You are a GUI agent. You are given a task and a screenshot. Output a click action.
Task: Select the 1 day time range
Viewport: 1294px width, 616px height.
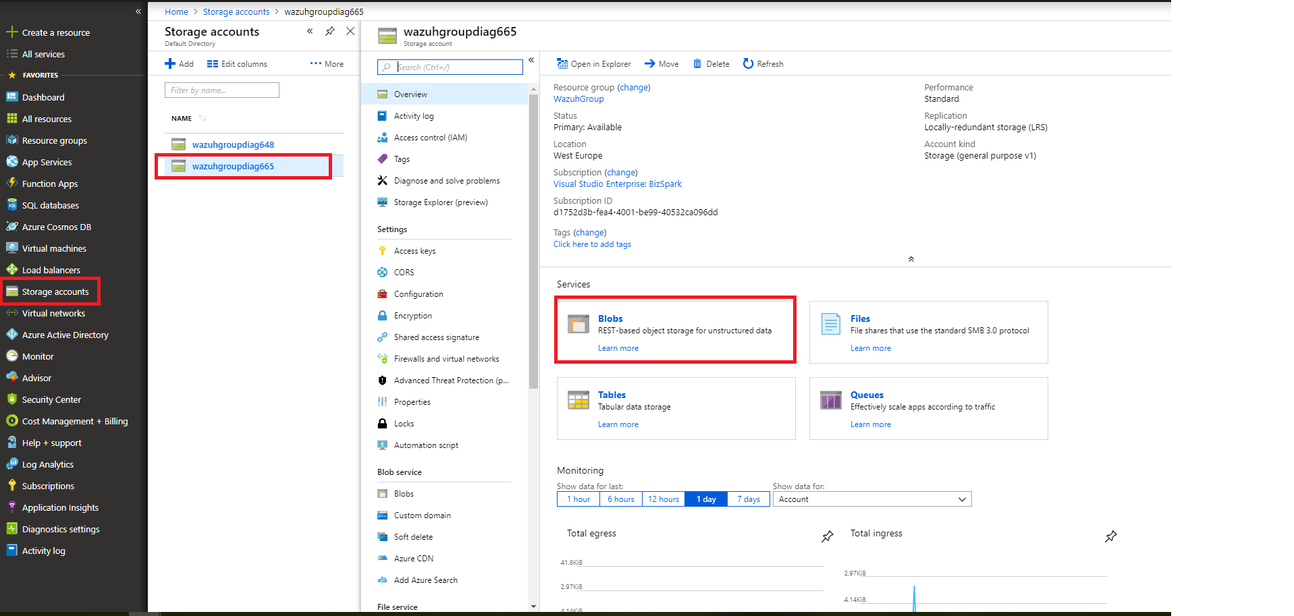[x=706, y=499]
